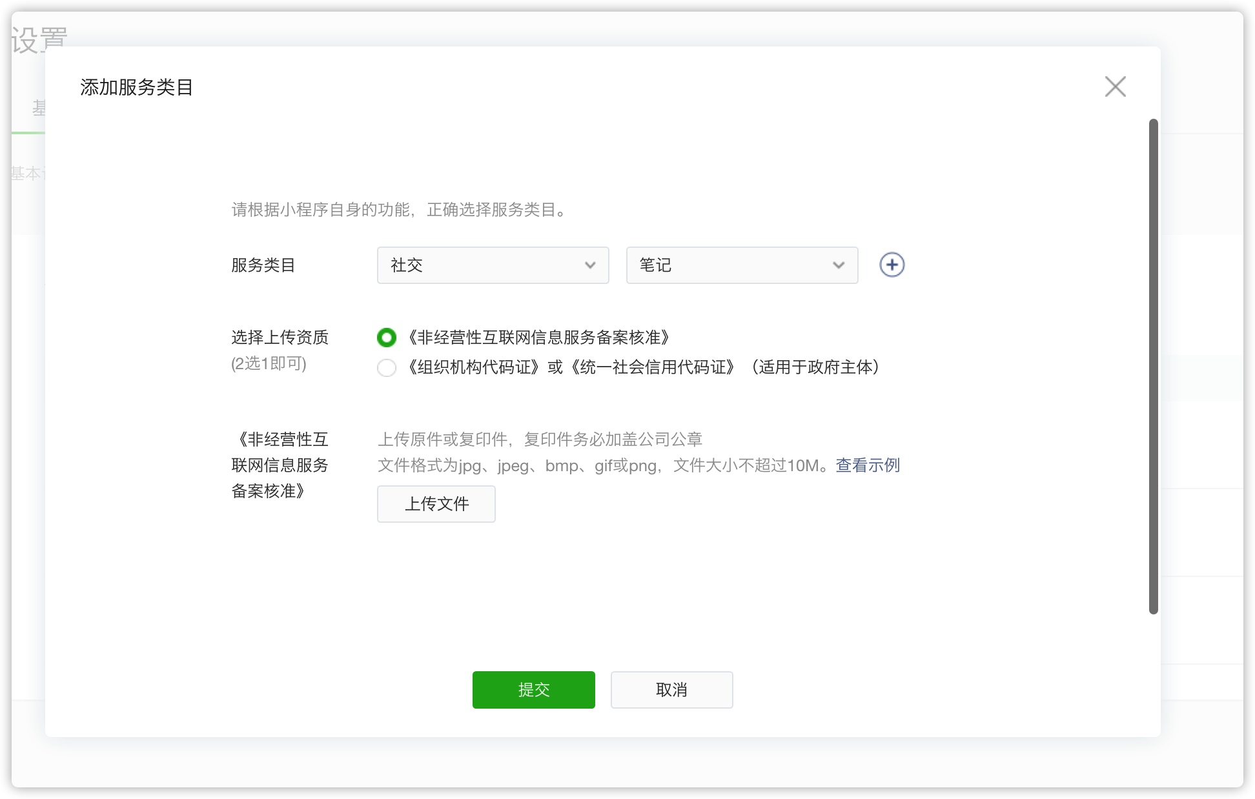1255x799 pixels.
Task: Click the 添加服务类目 dialog title
Action: (136, 87)
